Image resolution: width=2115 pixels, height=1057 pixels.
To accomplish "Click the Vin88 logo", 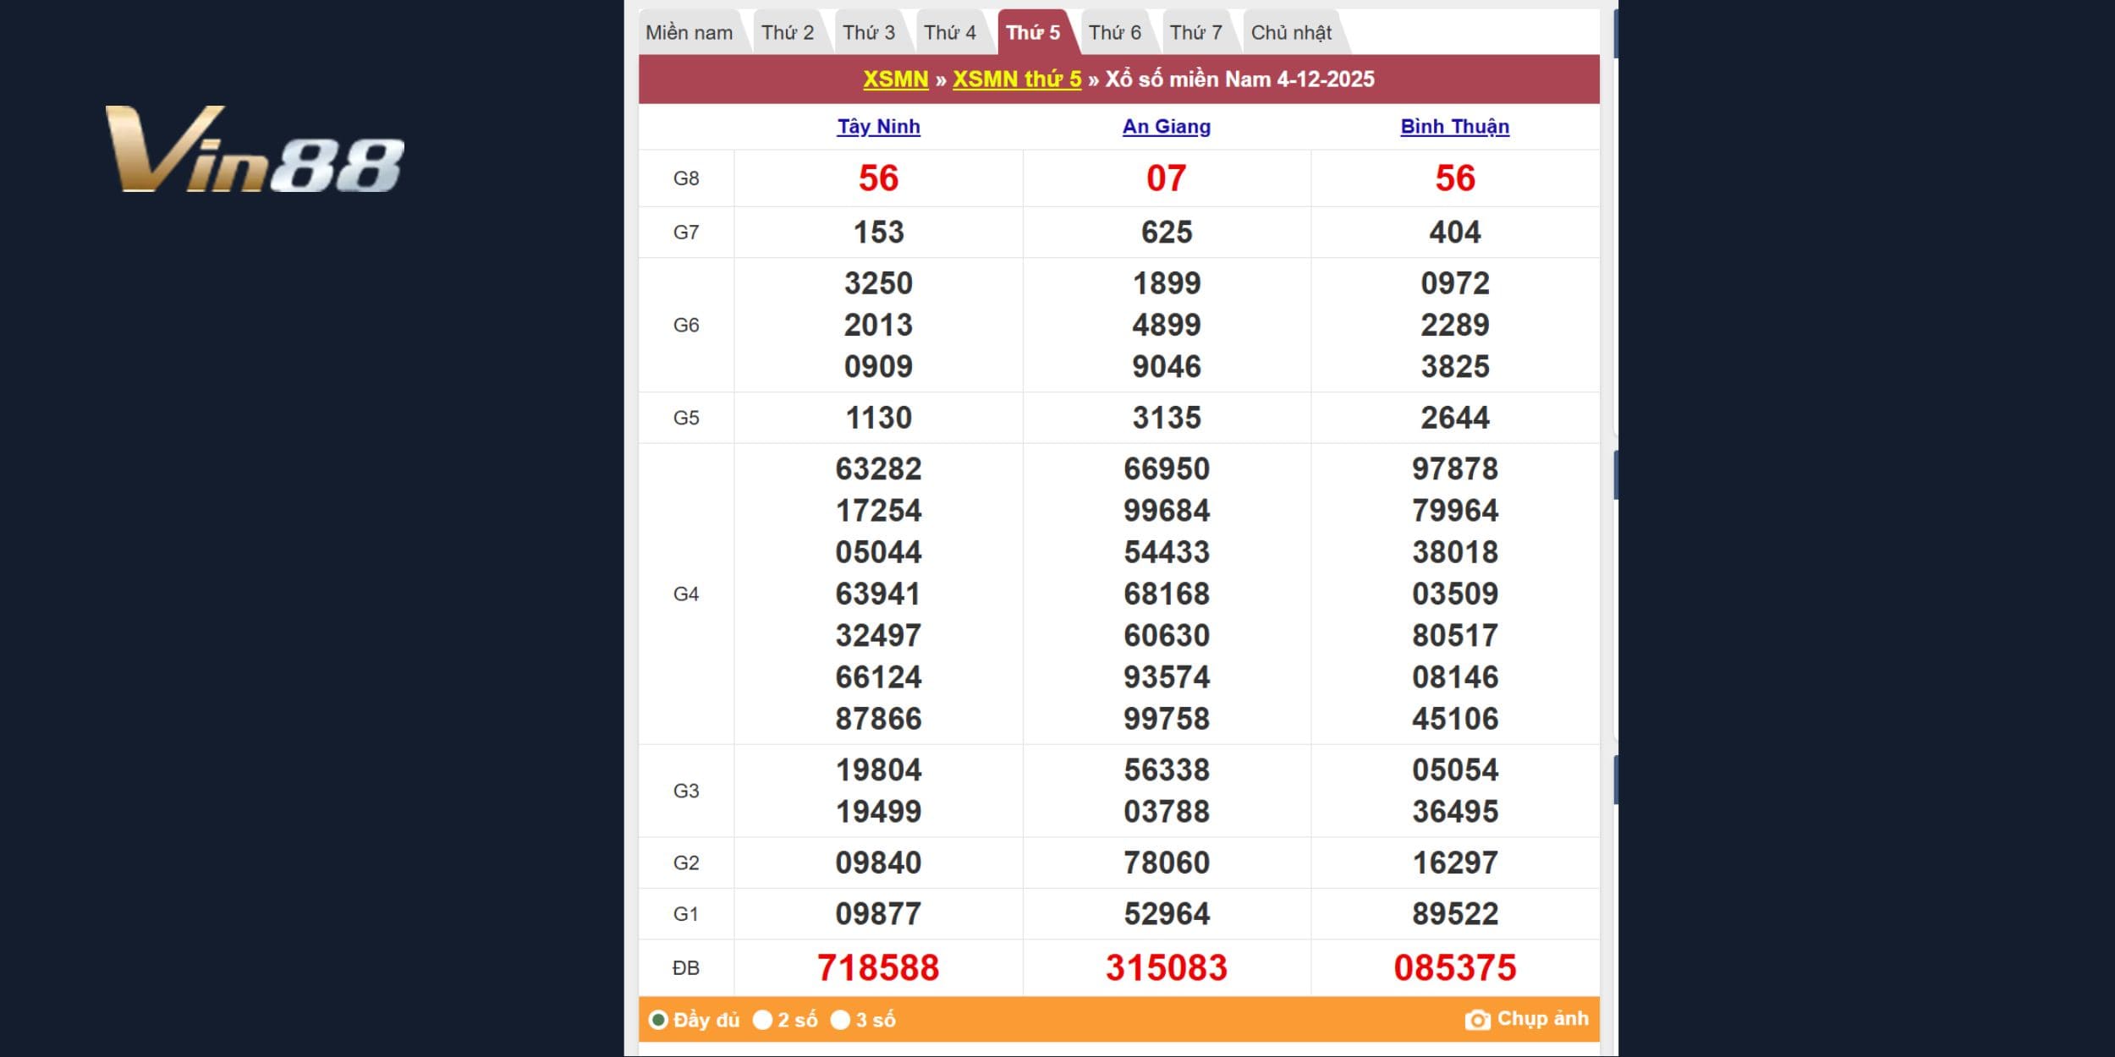I will [255, 150].
